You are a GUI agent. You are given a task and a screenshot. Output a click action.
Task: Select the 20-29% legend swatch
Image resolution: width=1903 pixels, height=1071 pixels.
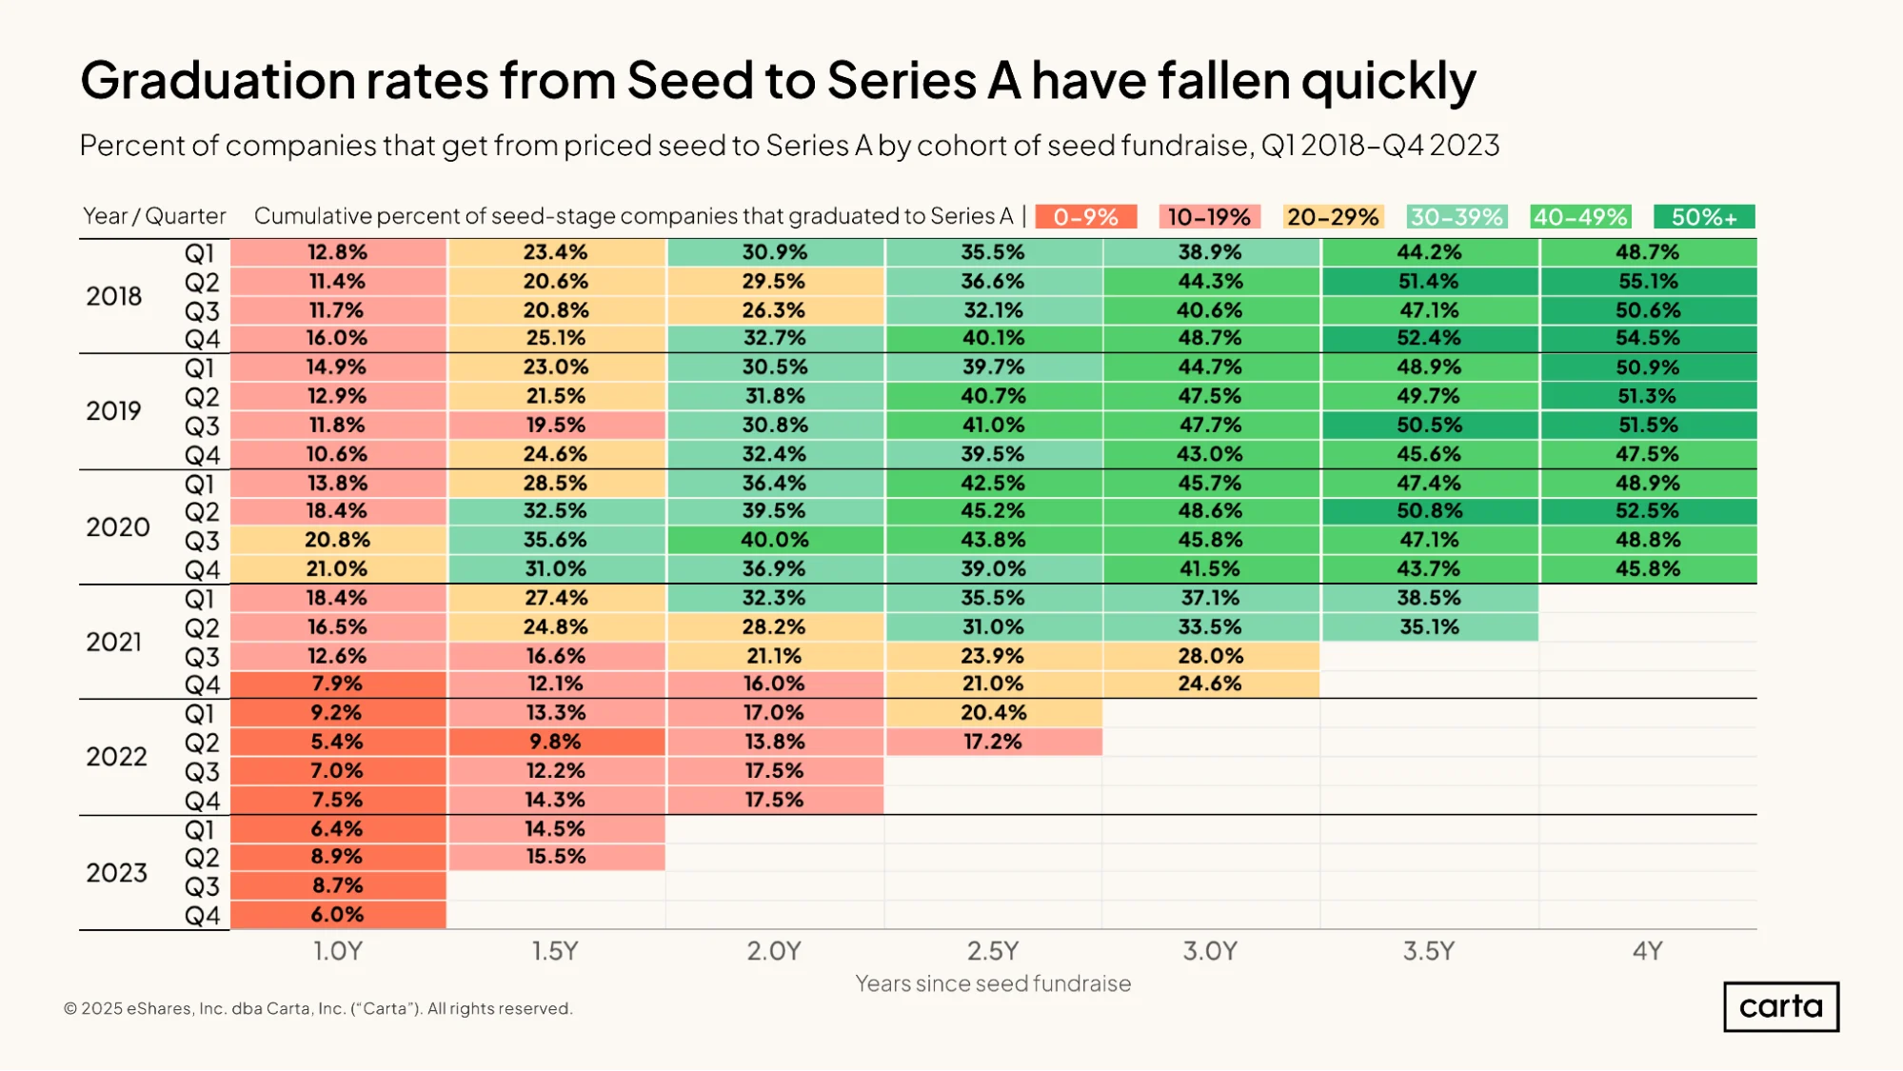click(x=1333, y=217)
